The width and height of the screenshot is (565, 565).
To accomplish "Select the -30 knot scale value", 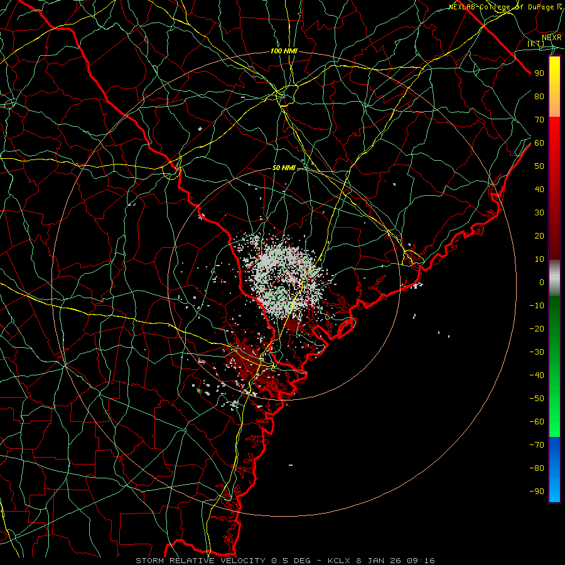I will point(537,352).
